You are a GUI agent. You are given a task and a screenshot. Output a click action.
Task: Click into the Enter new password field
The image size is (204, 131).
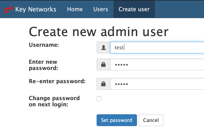pyautogui.click(x=157, y=64)
